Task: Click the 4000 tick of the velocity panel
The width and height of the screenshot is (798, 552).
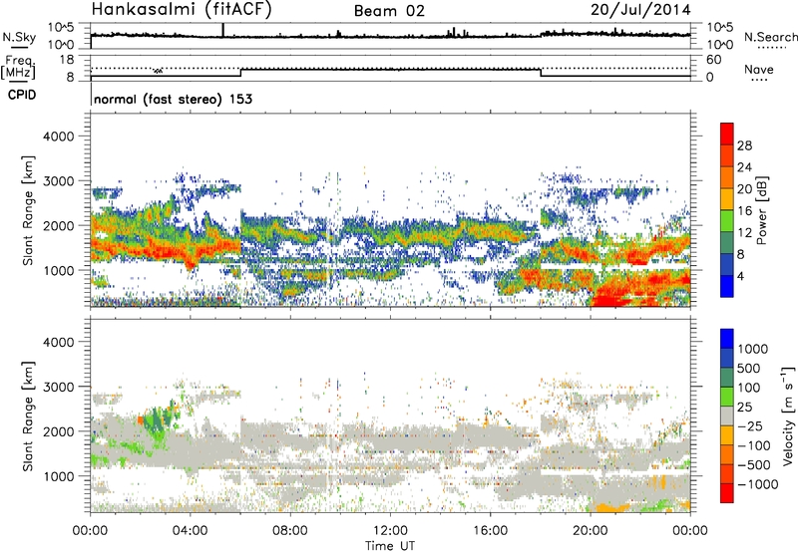Action: pyautogui.click(x=58, y=342)
